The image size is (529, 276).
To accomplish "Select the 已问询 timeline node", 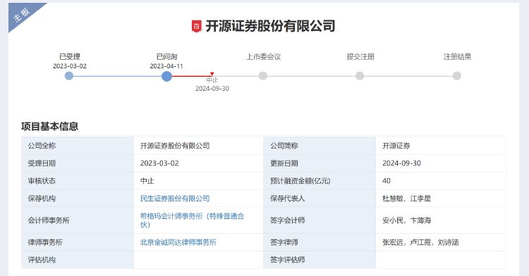I will tap(166, 76).
